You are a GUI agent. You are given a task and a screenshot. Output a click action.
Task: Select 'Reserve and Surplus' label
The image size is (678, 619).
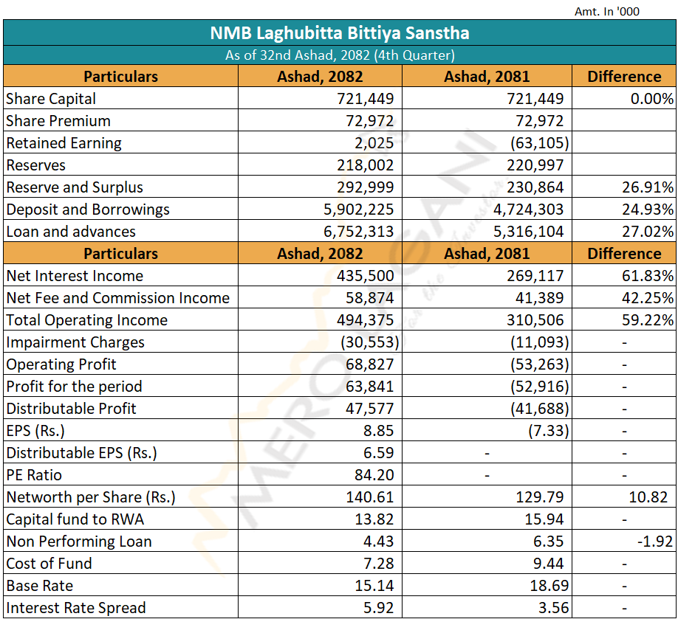75,187
